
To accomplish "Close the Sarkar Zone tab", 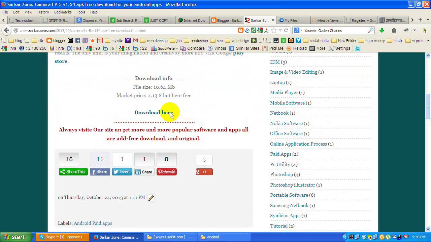I will (x=273, y=20).
